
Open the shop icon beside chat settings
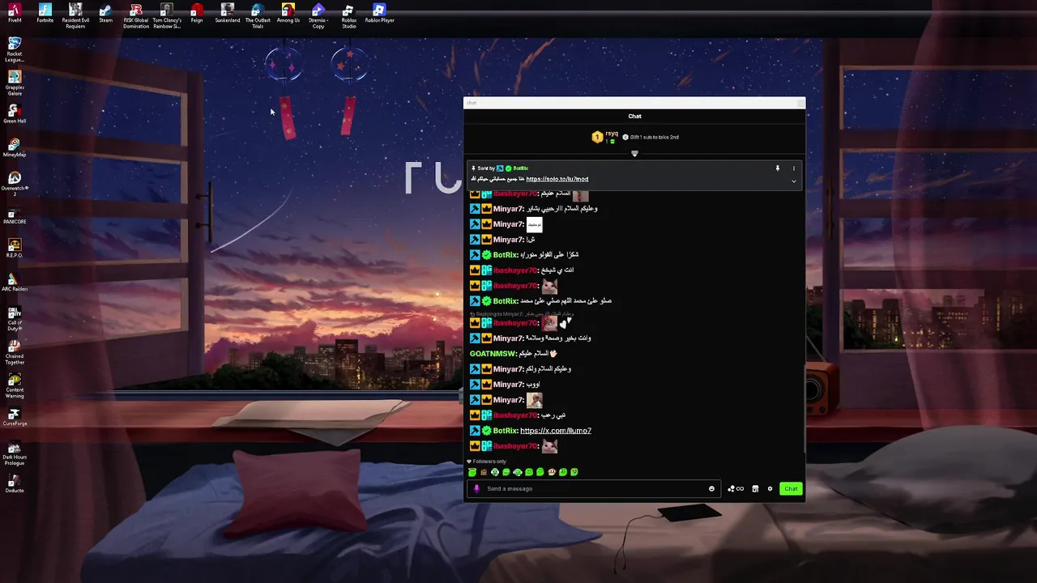(755, 488)
